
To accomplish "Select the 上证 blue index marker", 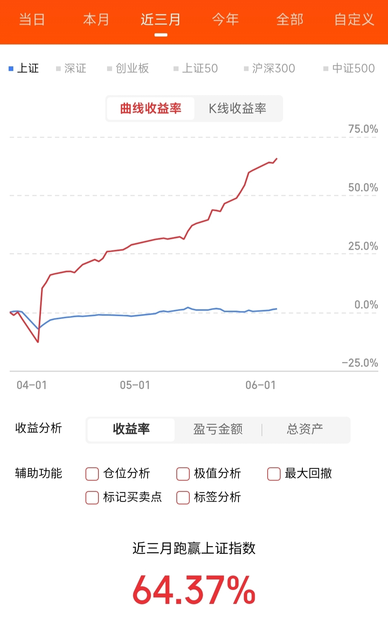I will [x=11, y=68].
